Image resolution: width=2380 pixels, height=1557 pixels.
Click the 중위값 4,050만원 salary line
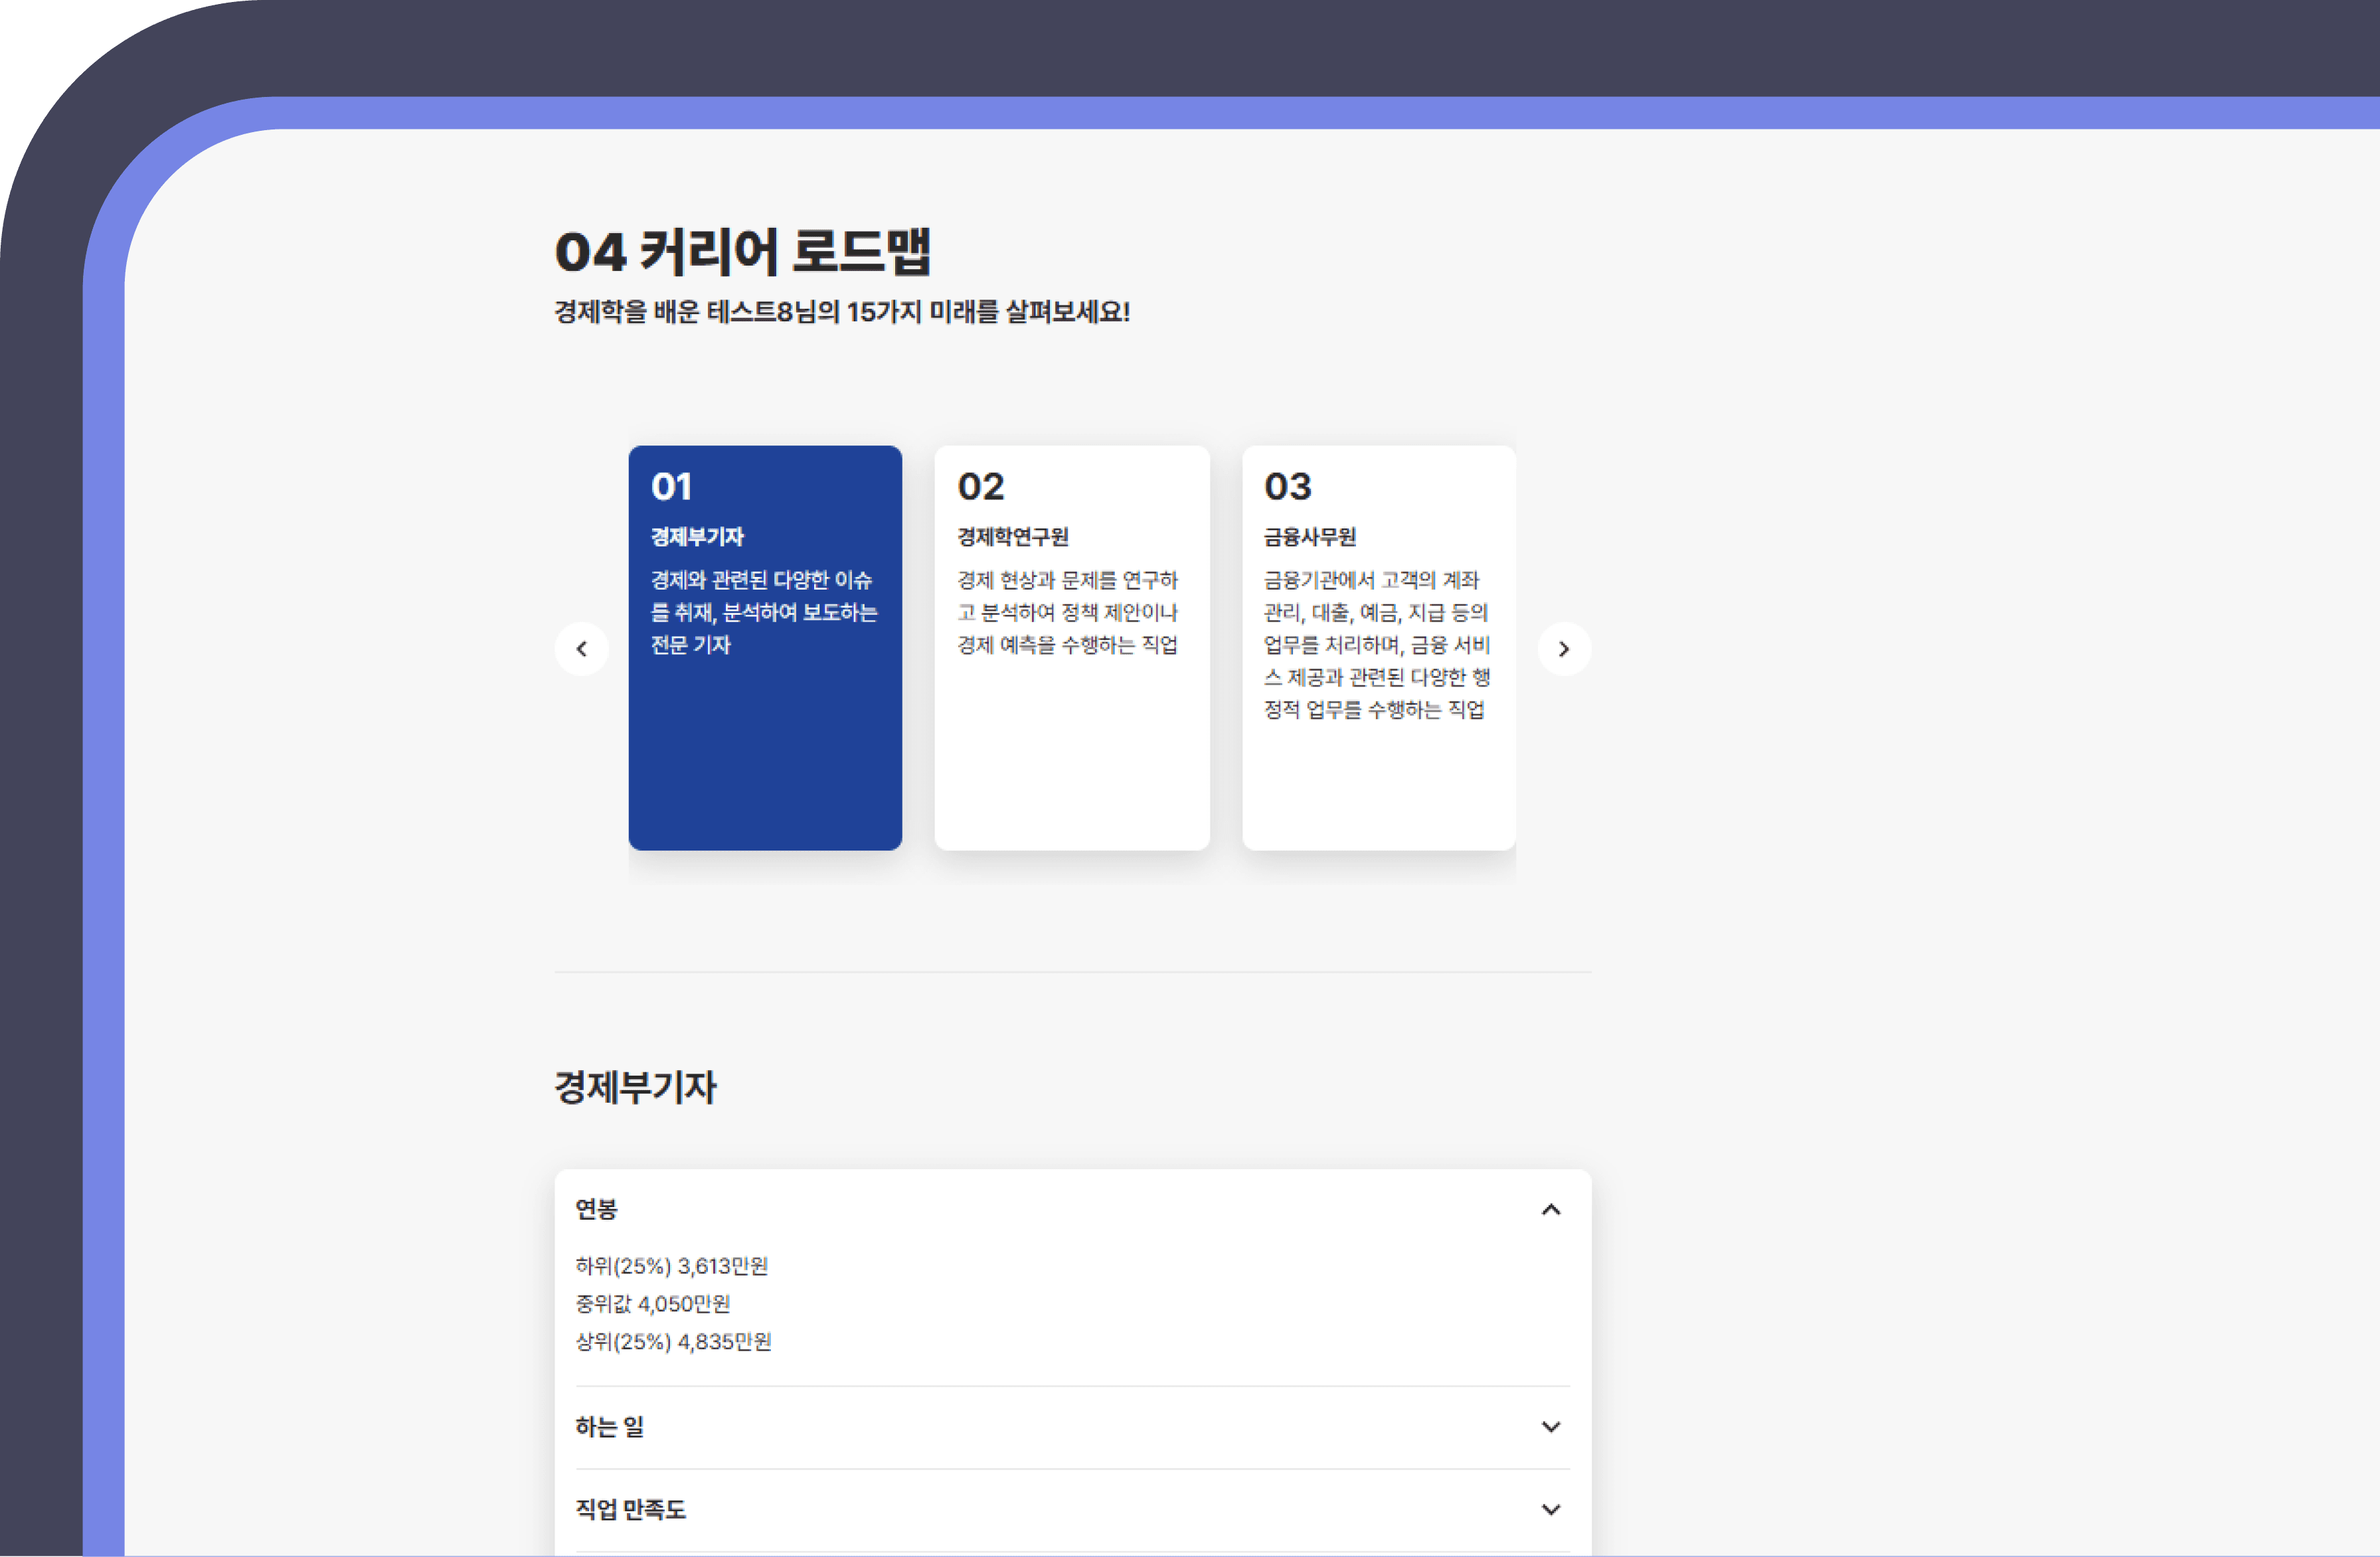(x=653, y=1304)
